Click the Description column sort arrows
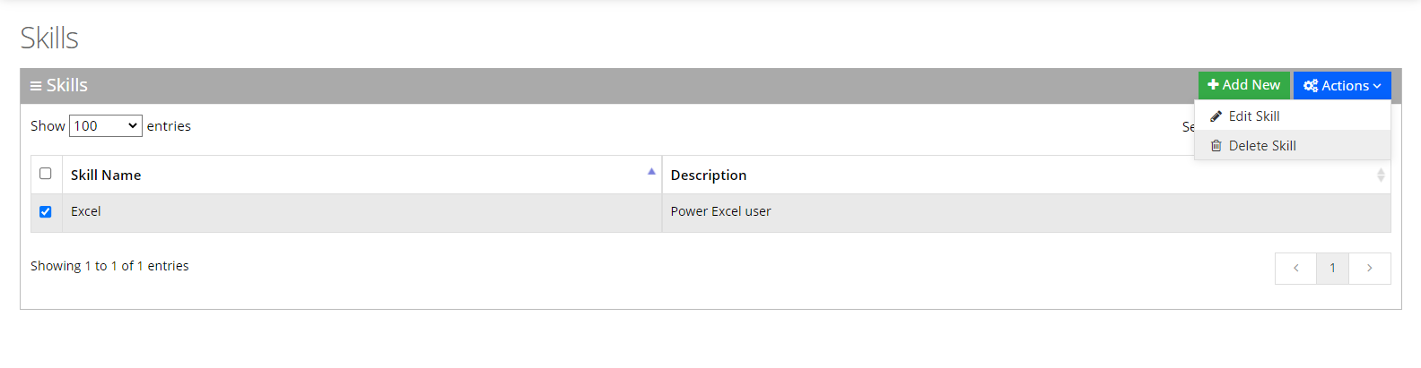The image size is (1421, 368). tap(1381, 175)
